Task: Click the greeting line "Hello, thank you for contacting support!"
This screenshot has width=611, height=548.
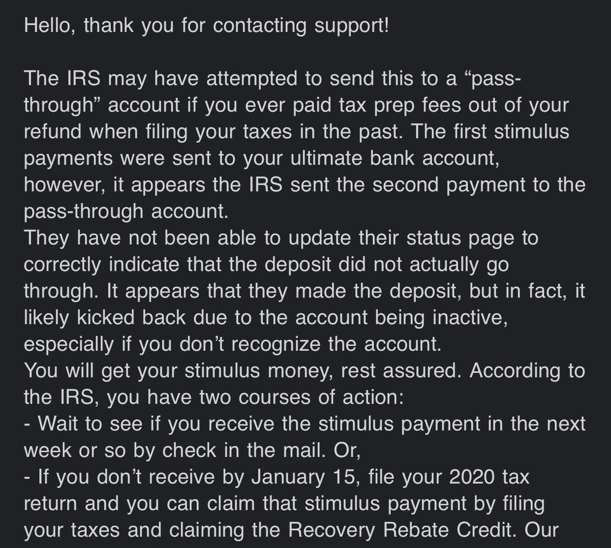Action: coord(207,25)
